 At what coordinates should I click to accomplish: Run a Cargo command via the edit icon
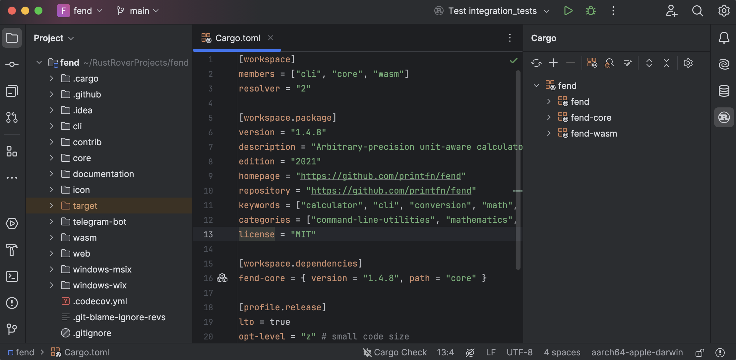click(628, 63)
